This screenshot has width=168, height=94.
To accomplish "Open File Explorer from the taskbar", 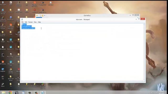I will [3, 92].
